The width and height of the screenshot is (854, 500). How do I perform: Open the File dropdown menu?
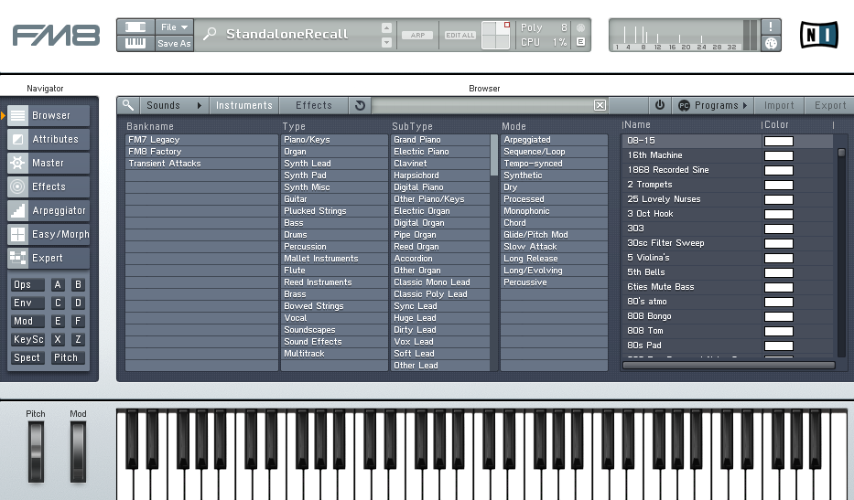pyautogui.click(x=174, y=27)
